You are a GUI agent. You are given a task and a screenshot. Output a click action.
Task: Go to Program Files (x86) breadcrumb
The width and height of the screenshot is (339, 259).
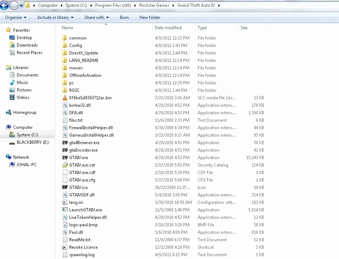click(x=113, y=5)
